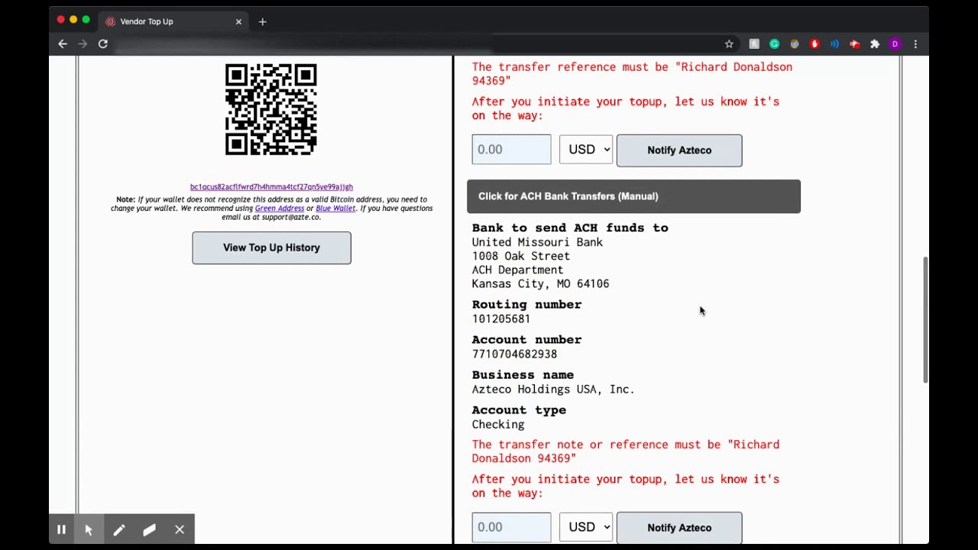Click the Checking account type text

click(498, 425)
